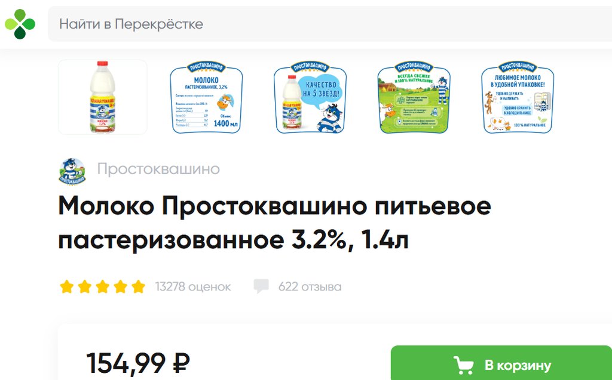Click the second rating star
Image resolution: width=612 pixels, height=380 pixels.
(85, 287)
